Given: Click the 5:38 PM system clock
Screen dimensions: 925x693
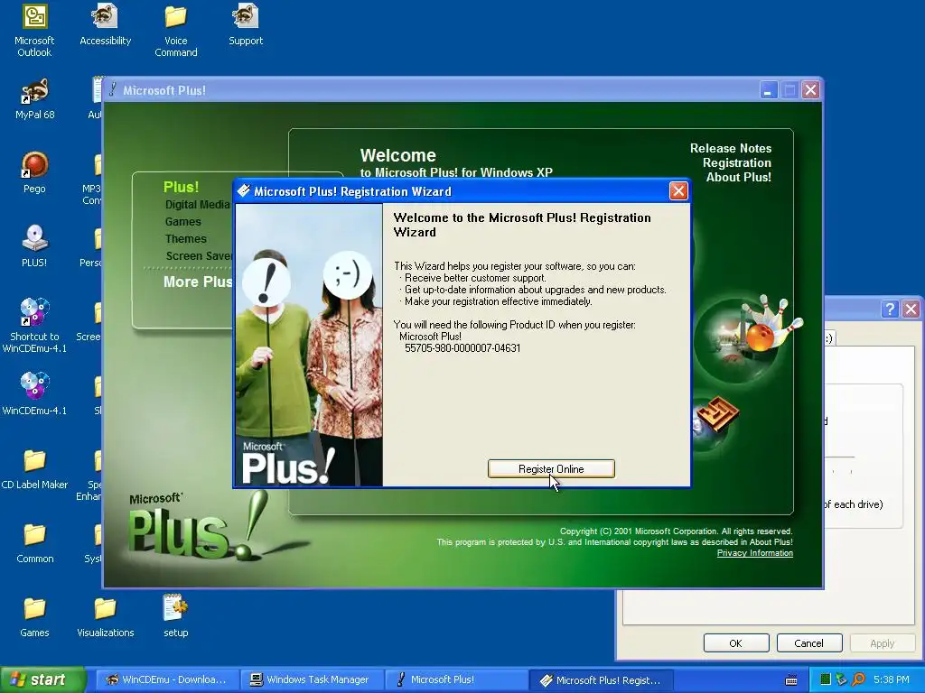Looking at the screenshot, I should coord(892,680).
